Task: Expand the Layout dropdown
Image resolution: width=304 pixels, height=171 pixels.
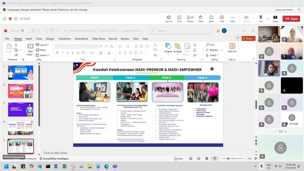Action: pos(42,45)
